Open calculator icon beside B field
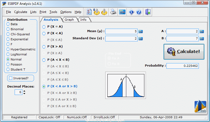 202,39
